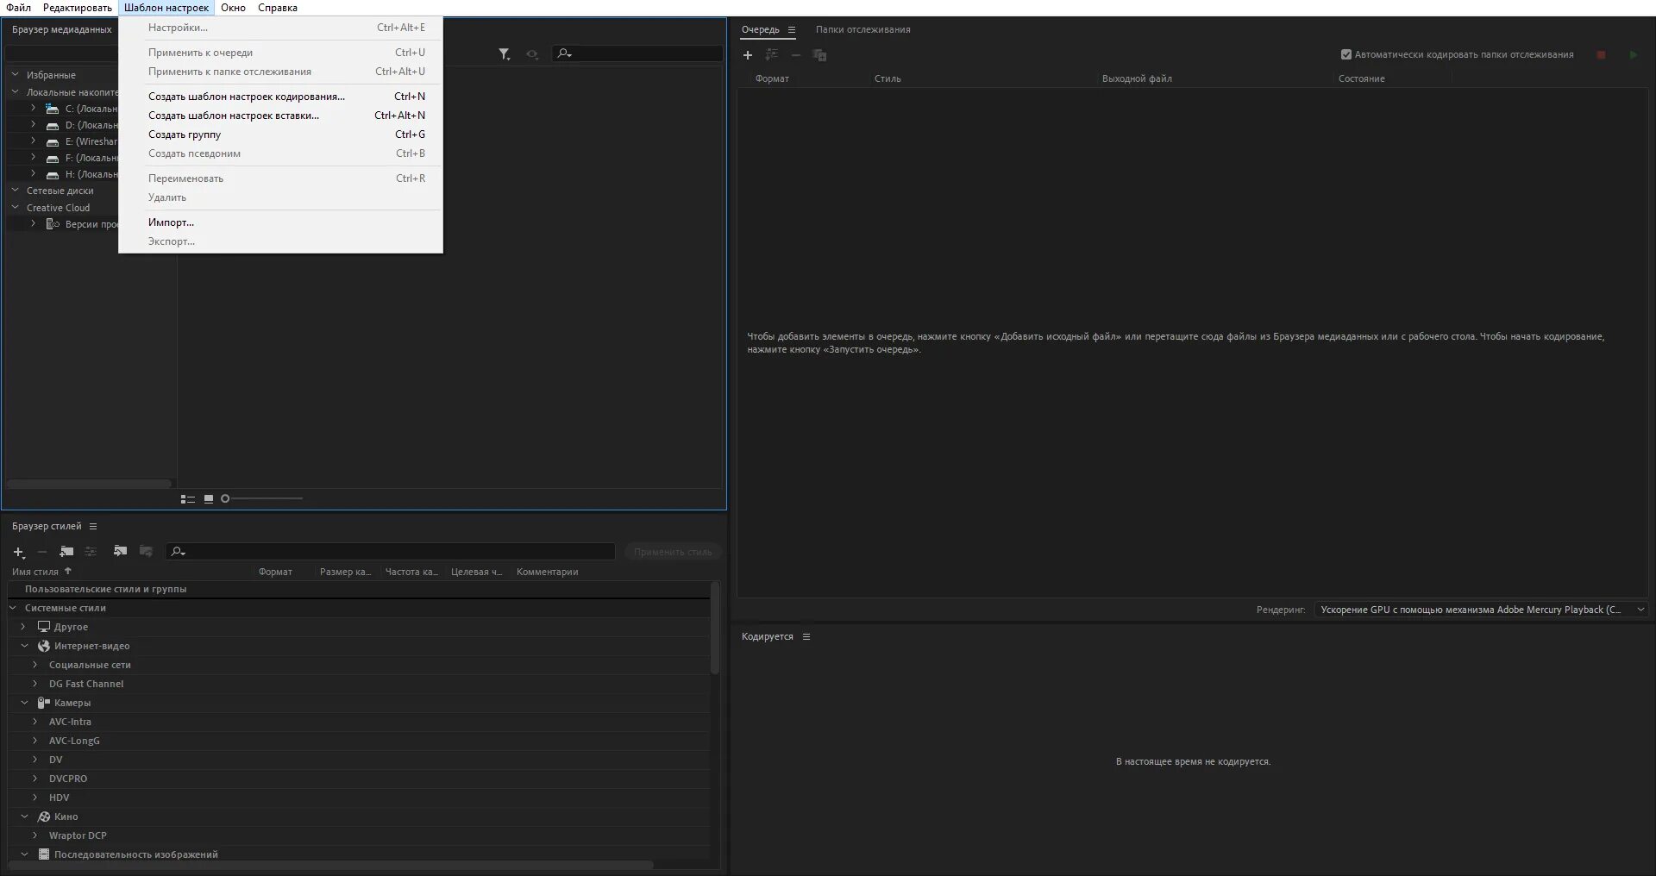Toggle the Автоматически кодировать папки отслеживания checkbox
Image resolution: width=1656 pixels, height=876 pixels.
1345,55
